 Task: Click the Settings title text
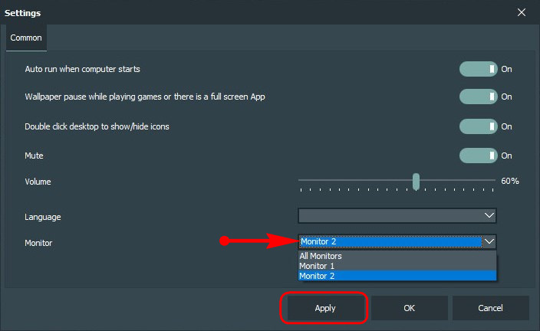pyautogui.click(x=22, y=13)
